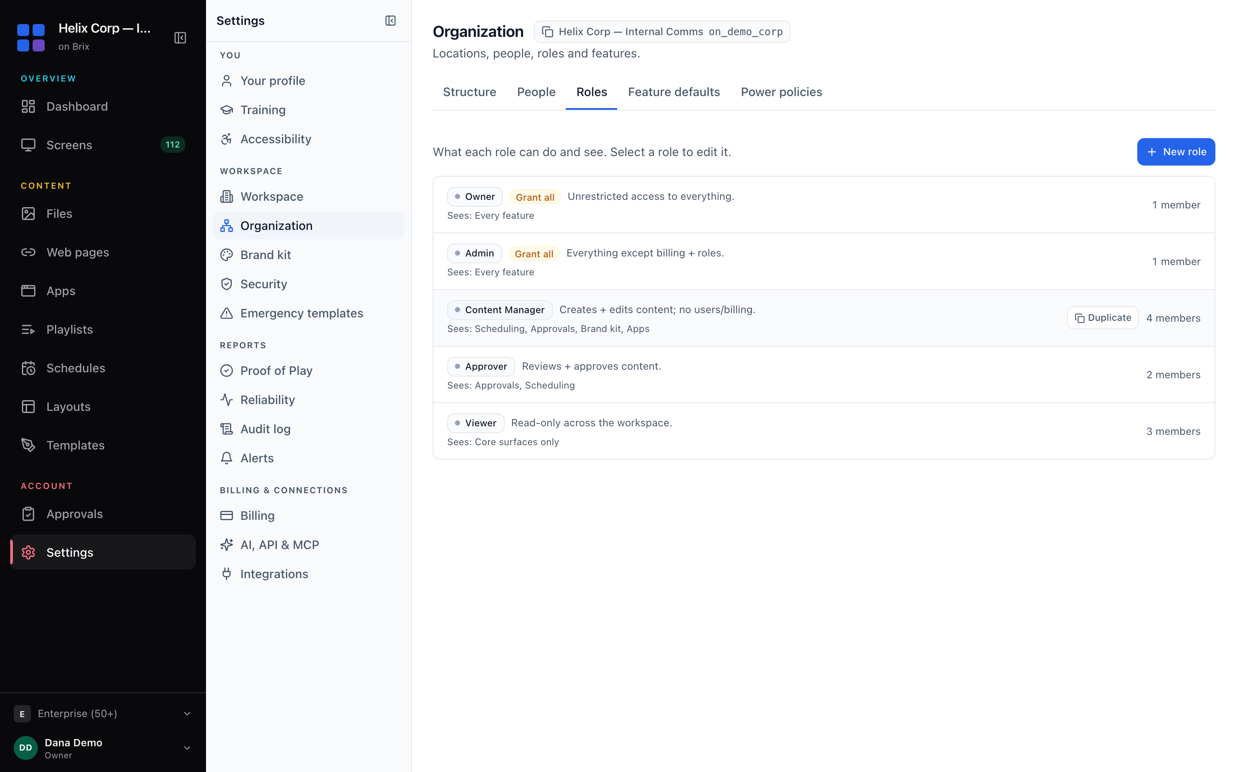
Task: Open Training settings
Action: 309,110
